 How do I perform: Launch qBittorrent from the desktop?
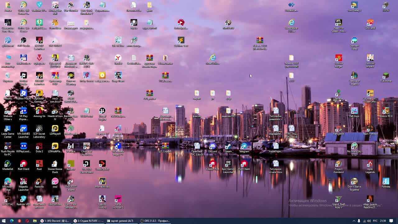point(8,42)
